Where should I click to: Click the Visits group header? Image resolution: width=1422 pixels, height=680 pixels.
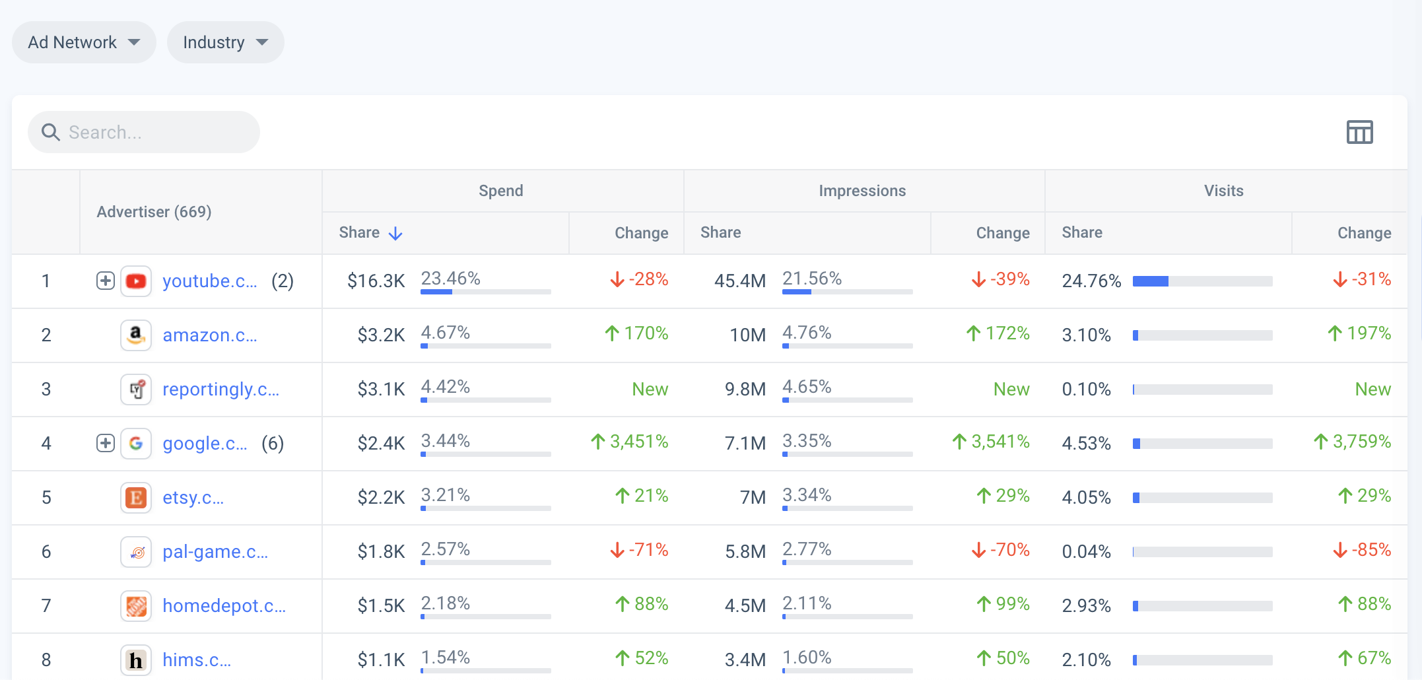pos(1224,191)
